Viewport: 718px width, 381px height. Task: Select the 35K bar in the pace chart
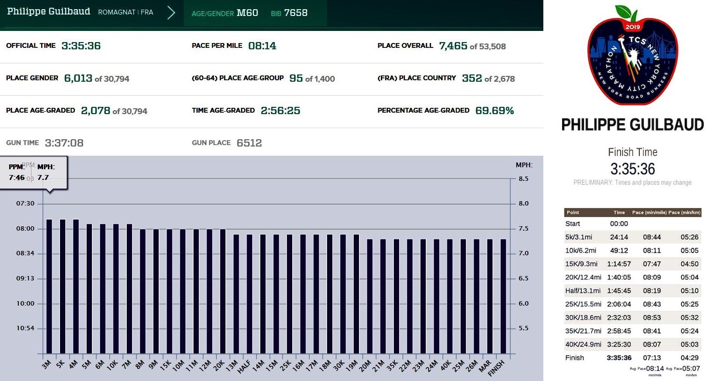pyautogui.click(x=396, y=296)
